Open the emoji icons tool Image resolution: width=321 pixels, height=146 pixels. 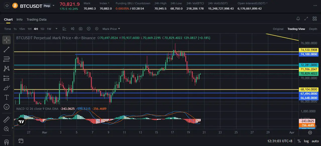(x=7, y=107)
